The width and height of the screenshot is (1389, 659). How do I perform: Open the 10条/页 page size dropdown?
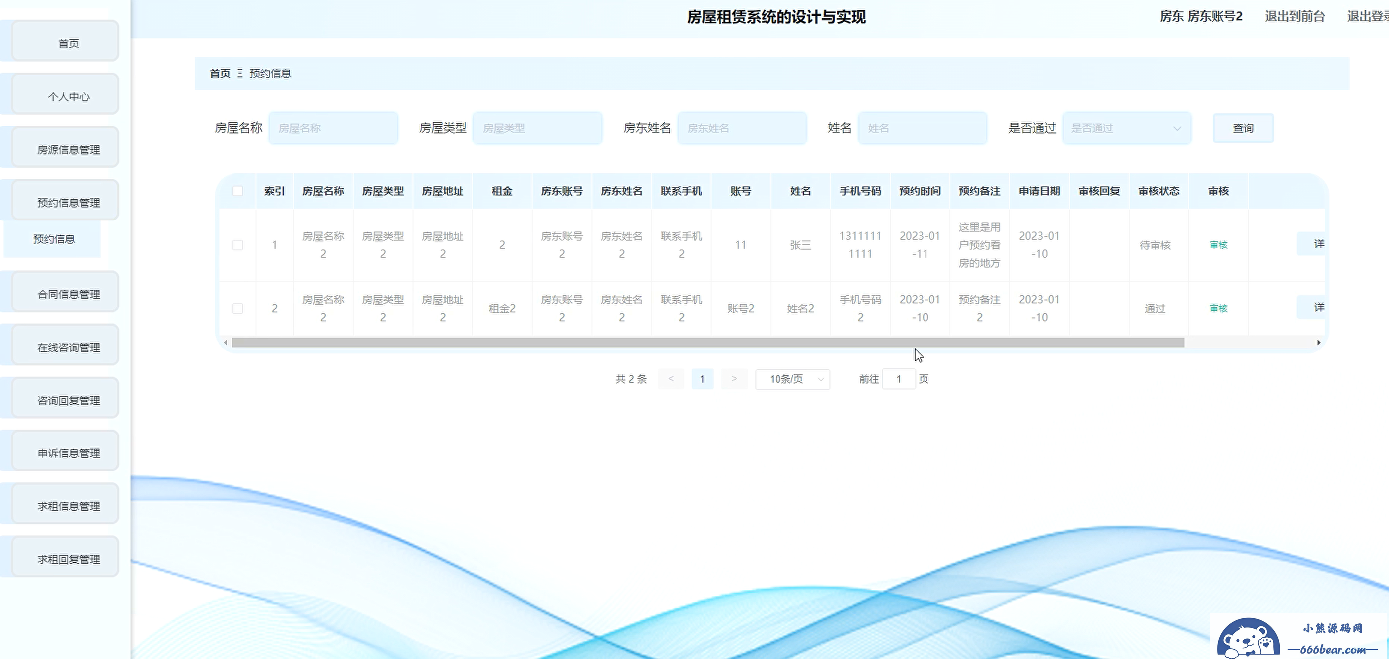pos(793,379)
